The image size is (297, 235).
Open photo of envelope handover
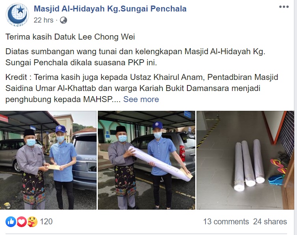pos(48,160)
